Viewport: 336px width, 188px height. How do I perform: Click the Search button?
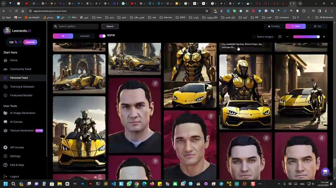pyautogui.click(x=110, y=26)
